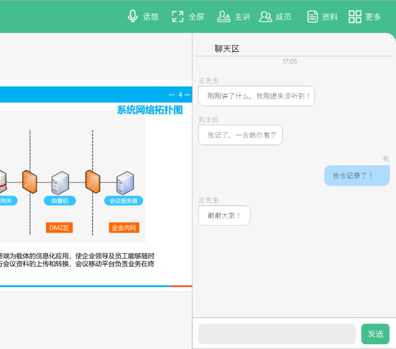Click the 前置机 server icon in the diagram
This screenshot has width=396, height=349.
click(60, 183)
